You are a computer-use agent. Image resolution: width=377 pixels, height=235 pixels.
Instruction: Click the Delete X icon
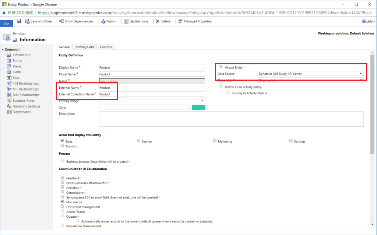(x=158, y=21)
